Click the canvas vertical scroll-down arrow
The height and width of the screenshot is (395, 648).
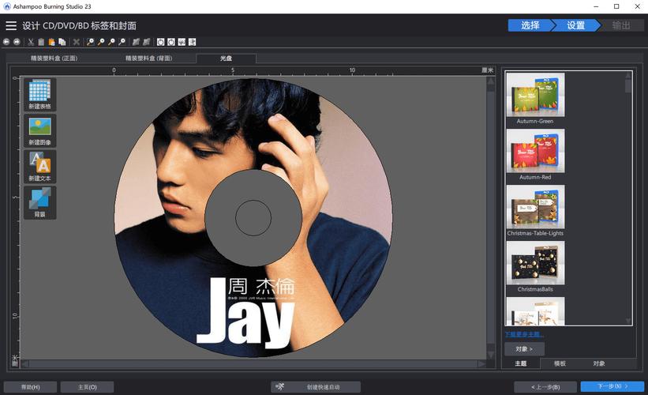coord(491,355)
